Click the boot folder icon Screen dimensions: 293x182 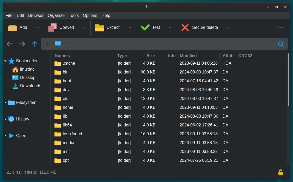[58, 81]
